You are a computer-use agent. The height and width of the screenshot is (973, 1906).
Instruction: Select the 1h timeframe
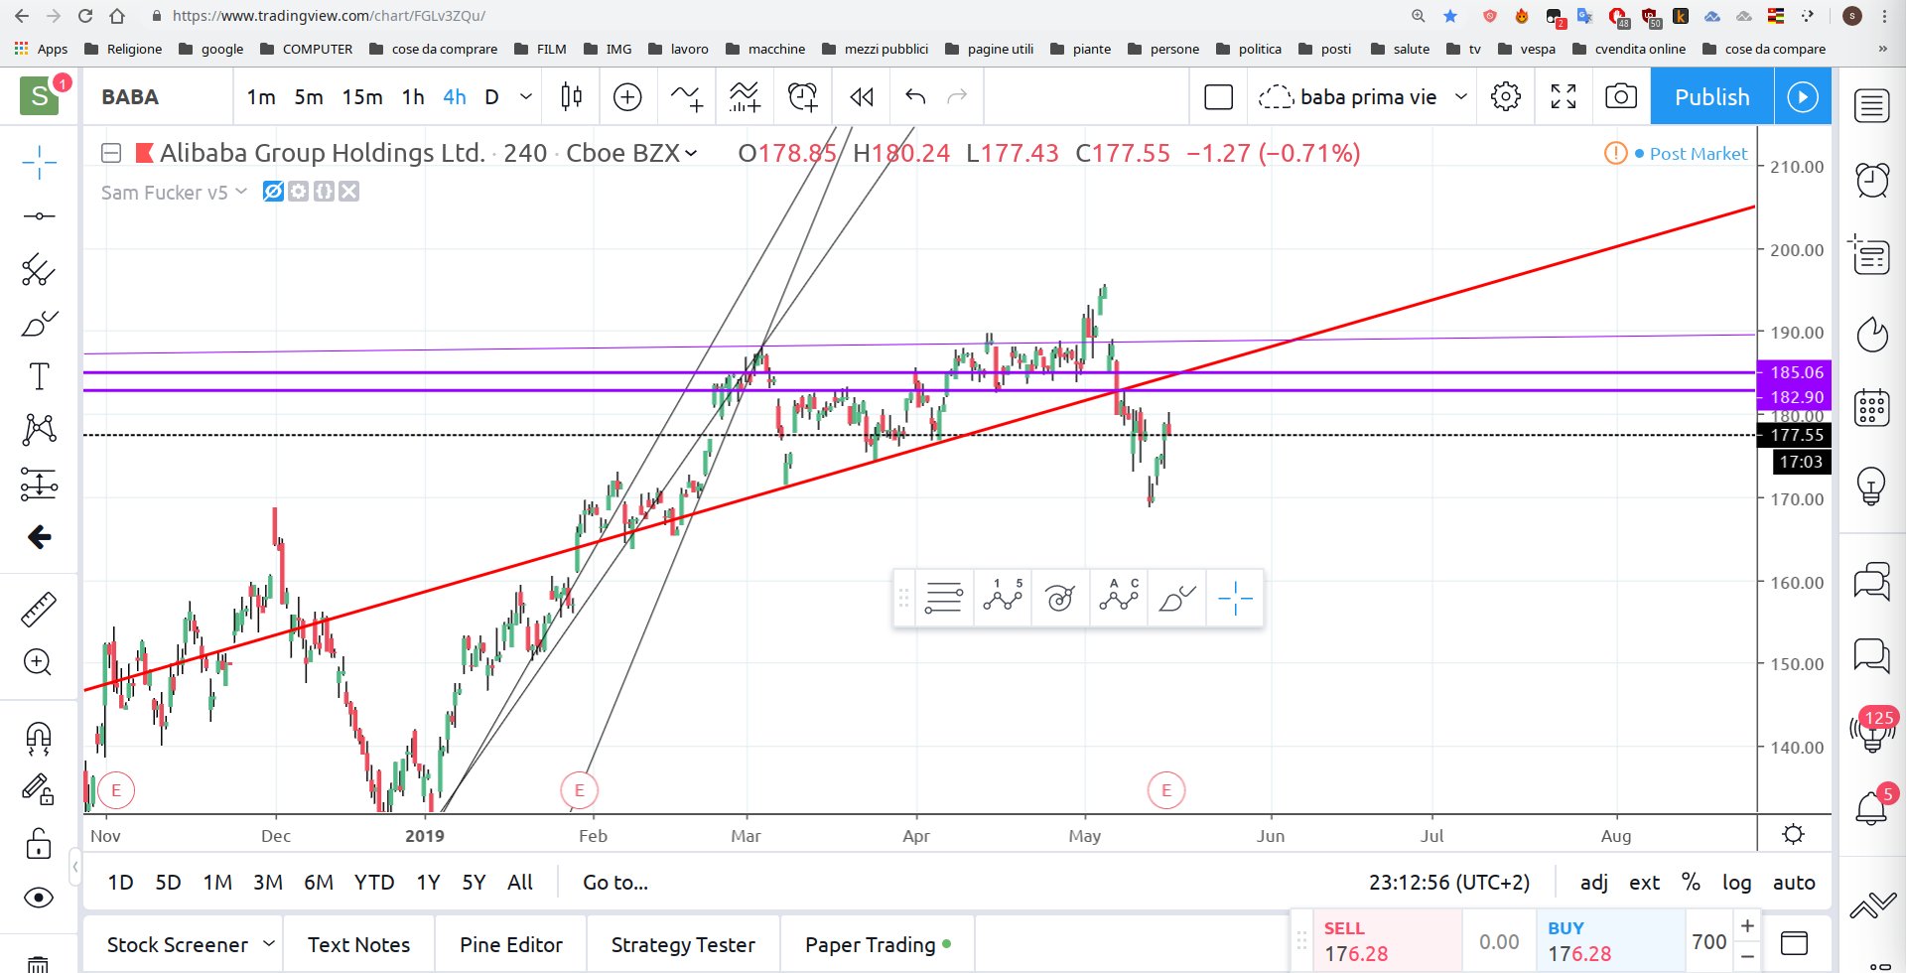click(x=413, y=96)
